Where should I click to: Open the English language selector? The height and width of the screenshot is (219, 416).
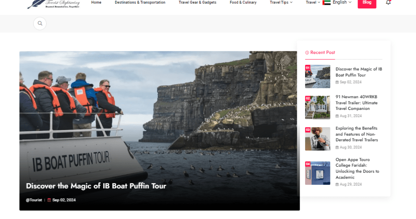point(342,3)
